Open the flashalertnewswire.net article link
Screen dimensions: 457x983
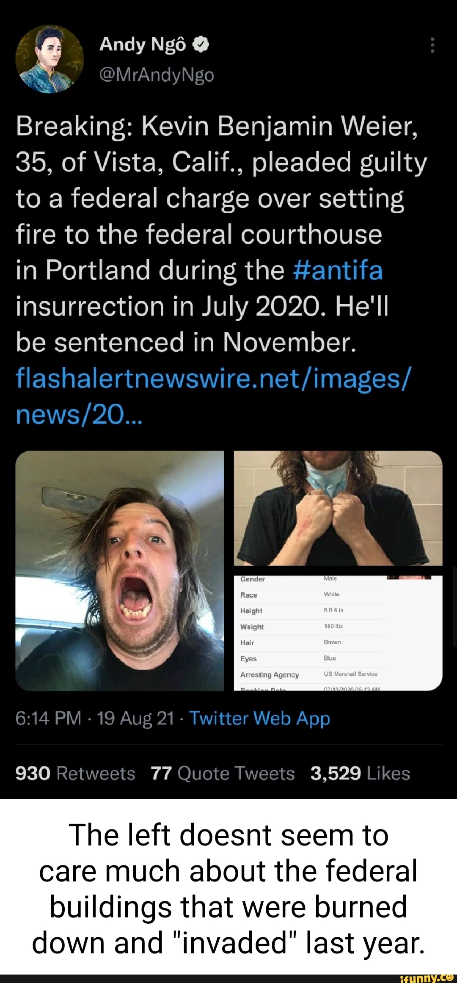211,381
